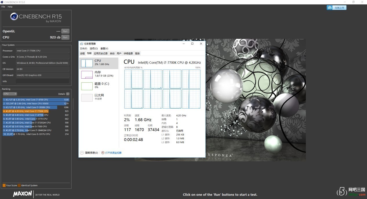The width and height of the screenshot is (367, 199).
Task: Click the GFX Board value Intel HD Graphics 630
Action: tap(43, 75)
